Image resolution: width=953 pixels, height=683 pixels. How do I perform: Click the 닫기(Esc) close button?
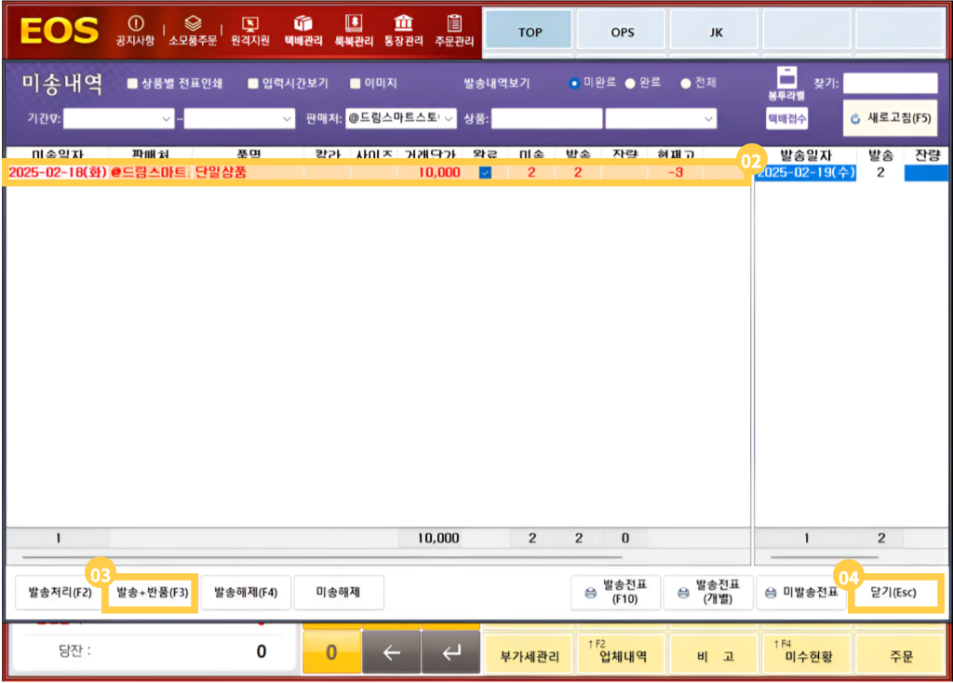[x=894, y=593]
